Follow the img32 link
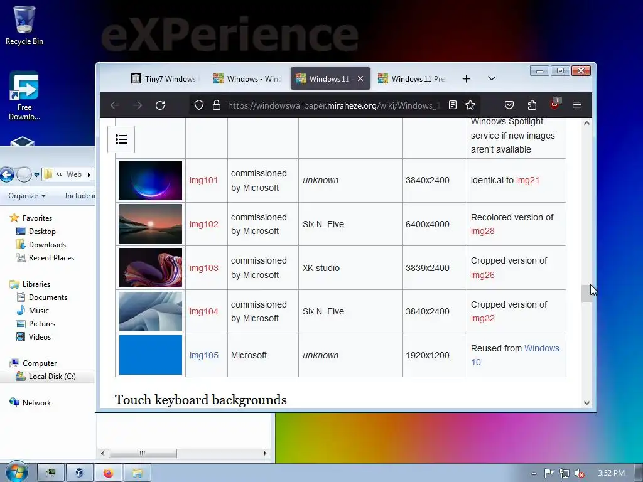643x482 pixels. click(x=483, y=318)
